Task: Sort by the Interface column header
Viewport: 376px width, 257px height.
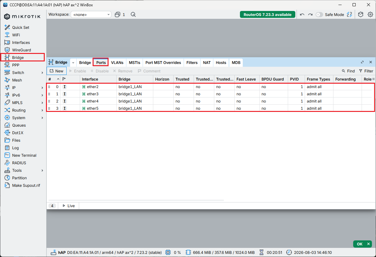Action: [x=98, y=79]
